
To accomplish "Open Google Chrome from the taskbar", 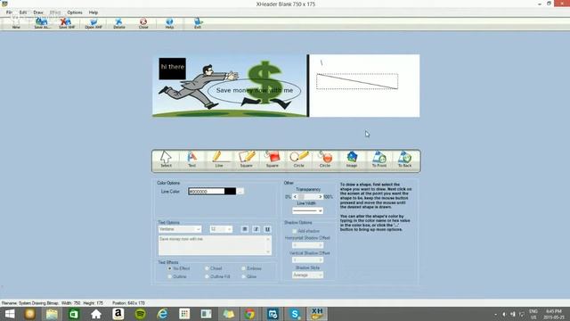I will pyautogui.click(x=250, y=314).
